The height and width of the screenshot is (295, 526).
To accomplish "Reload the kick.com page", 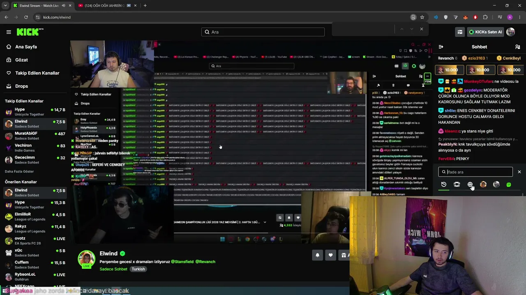I will point(26,17).
